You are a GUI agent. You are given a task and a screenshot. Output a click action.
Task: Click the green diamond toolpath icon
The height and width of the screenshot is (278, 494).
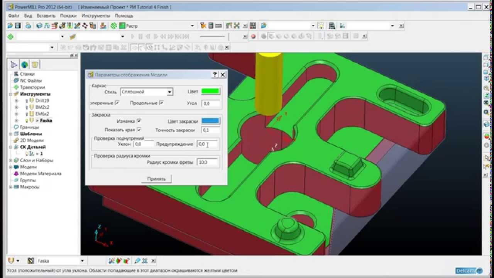[x=10, y=37]
